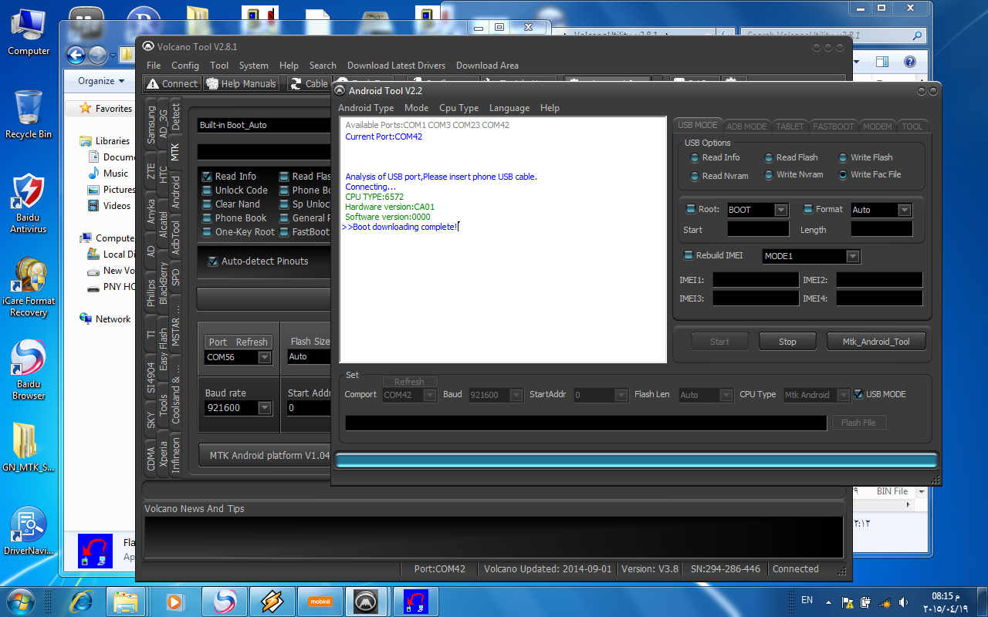Open the Language menu in Android Tool
This screenshot has height=617, width=988.
pyautogui.click(x=509, y=108)
